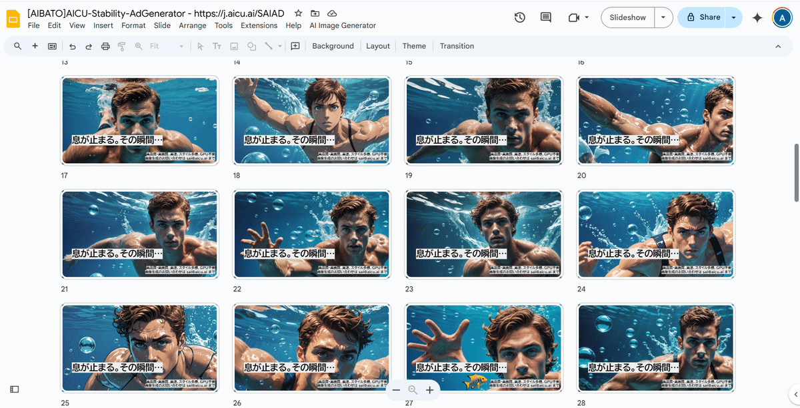Zoom out with the minus button
The image size is (800, 408).
click(396, 390)
